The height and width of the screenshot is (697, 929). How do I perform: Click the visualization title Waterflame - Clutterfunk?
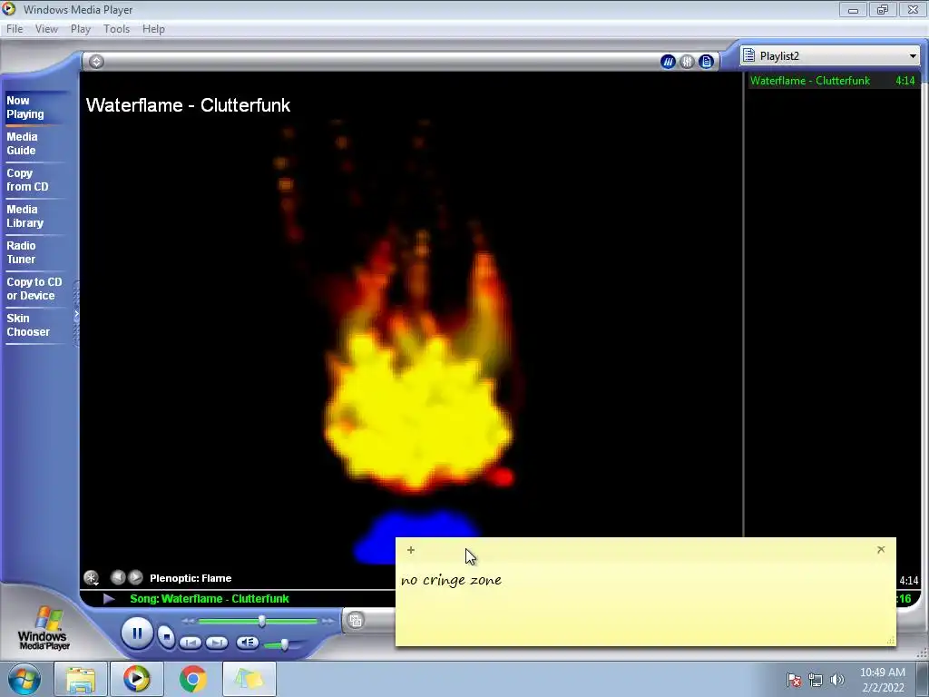(x=189, y=105)
